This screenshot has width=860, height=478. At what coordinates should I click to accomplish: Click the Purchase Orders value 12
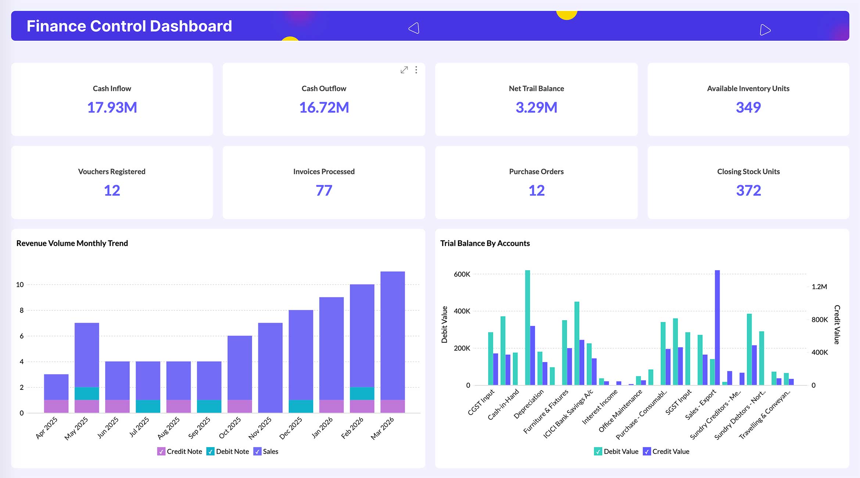point(536,191)
